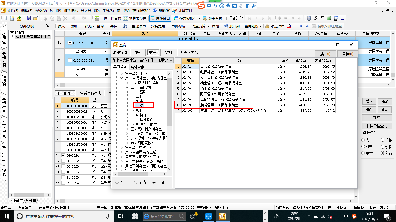Click the 材料价格查询 button

pos(377,126)
